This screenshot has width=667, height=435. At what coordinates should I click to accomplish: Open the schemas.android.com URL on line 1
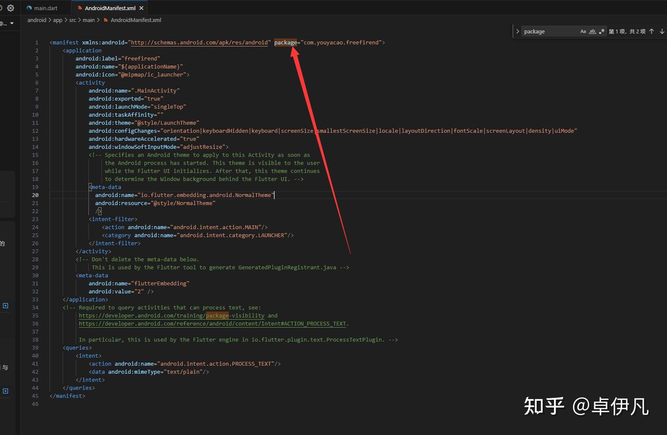(x=199, y=43)
